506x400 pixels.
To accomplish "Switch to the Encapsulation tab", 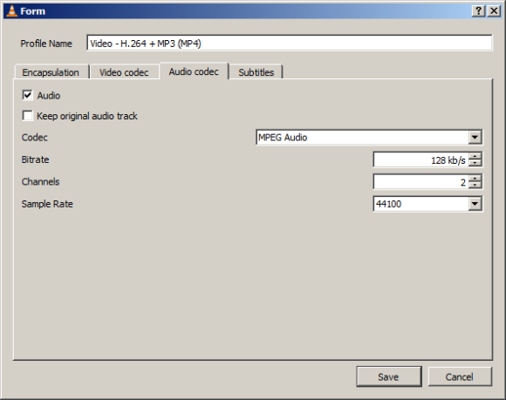I will pyautogui.click(x=51, y=72).
